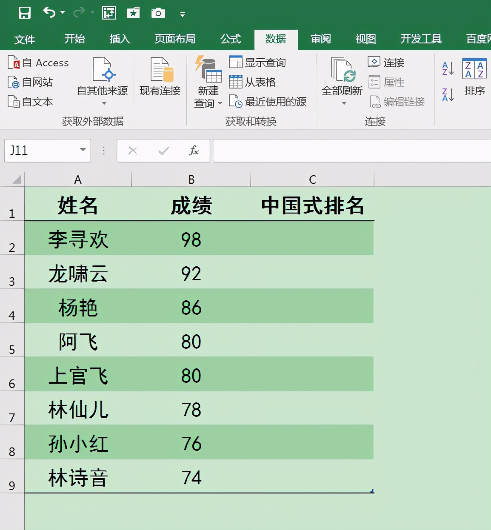491x530 pixels.
Task: Click the 属性 properties button
Action: tap(386, 82)
